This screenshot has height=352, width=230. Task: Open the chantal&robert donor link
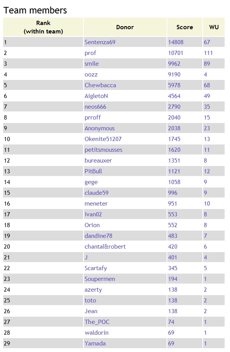(105, 247)
